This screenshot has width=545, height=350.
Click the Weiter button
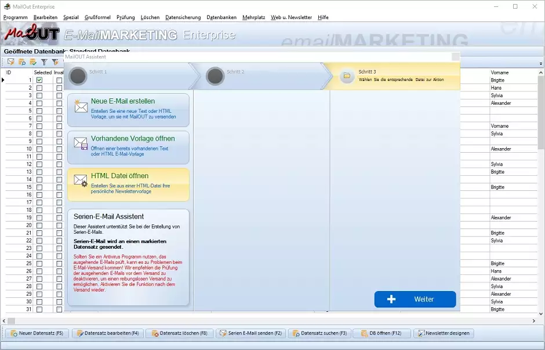click(415, 299)
